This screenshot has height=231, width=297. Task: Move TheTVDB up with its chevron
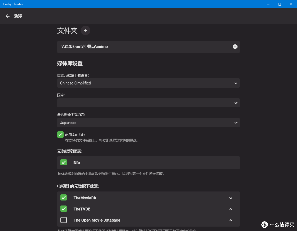pos(231,209)
